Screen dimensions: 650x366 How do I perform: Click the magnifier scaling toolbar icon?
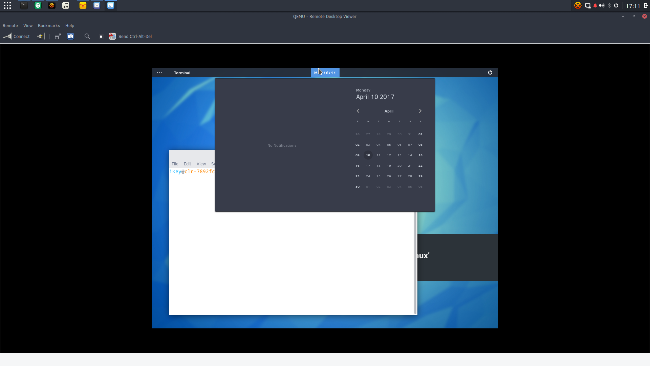coord(87,36)
